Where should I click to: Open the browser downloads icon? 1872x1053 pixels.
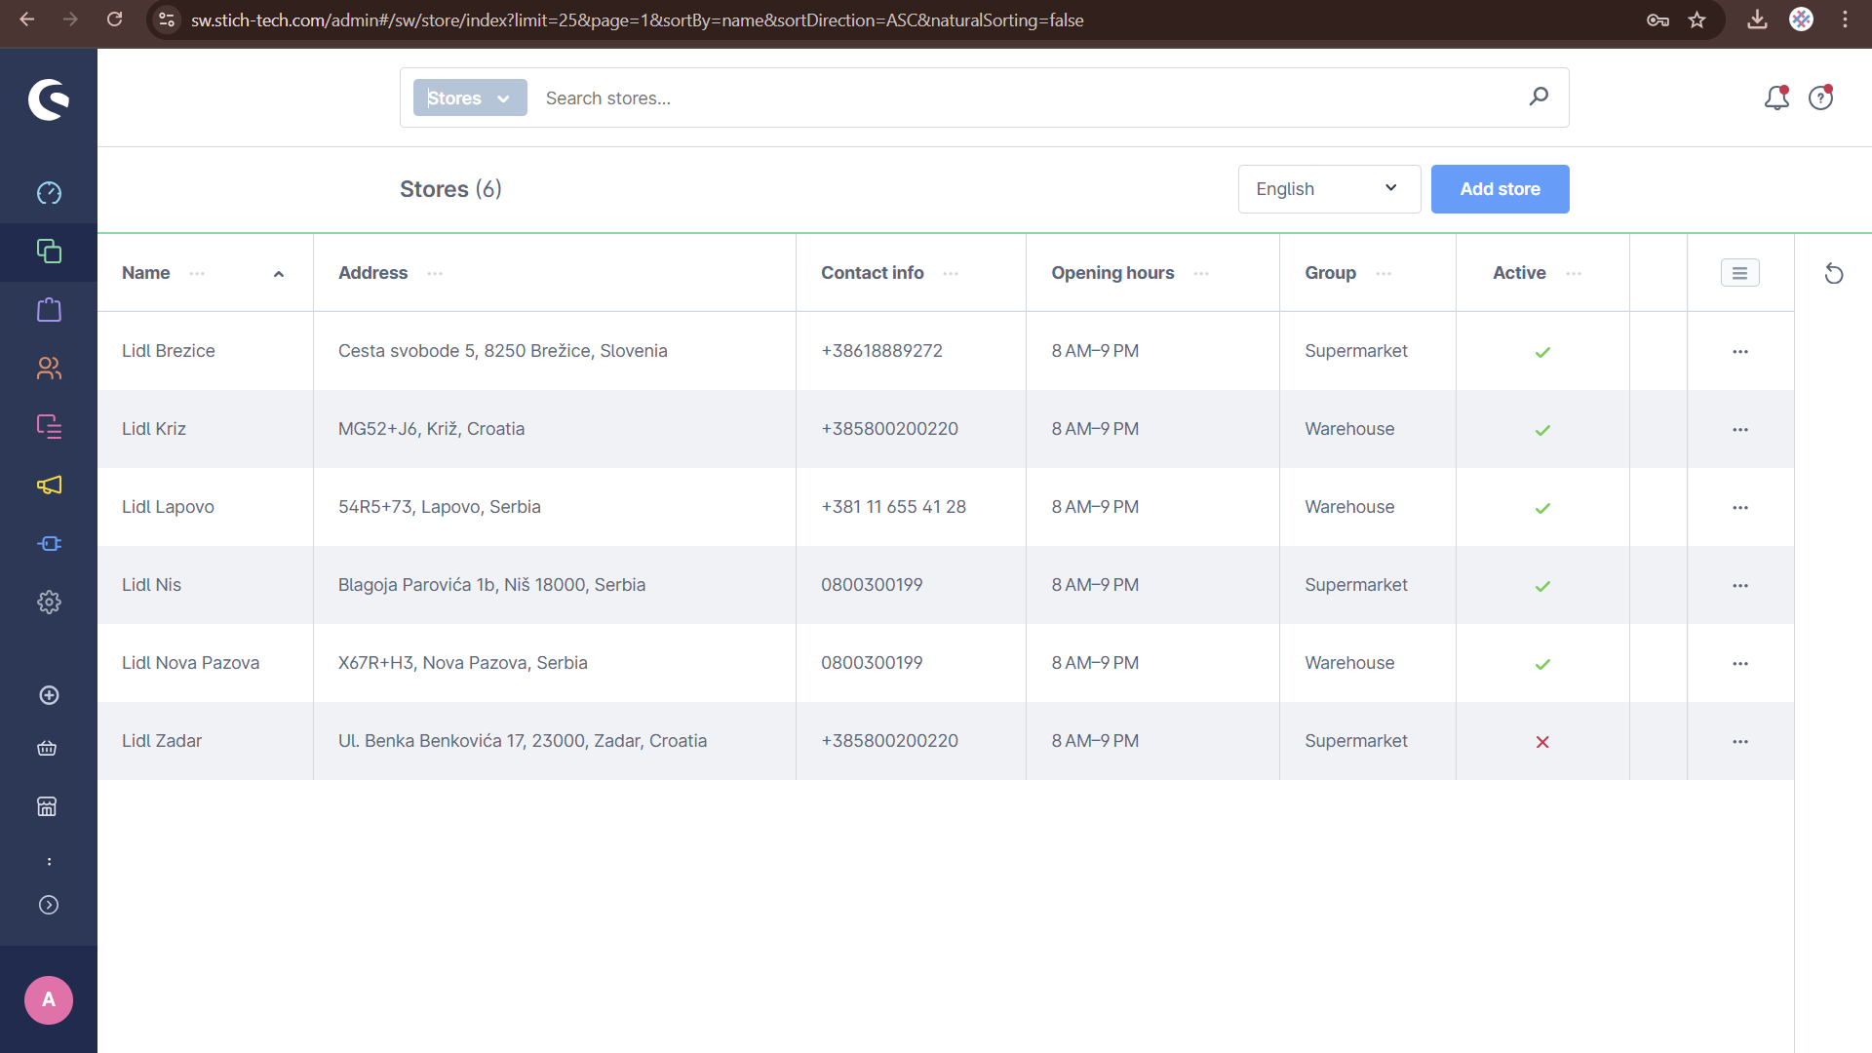(1757, 19)
